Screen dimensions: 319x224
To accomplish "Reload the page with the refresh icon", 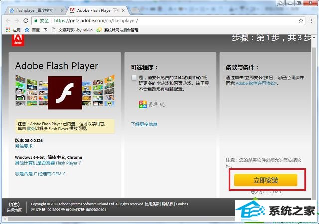I will pos(26,21).
